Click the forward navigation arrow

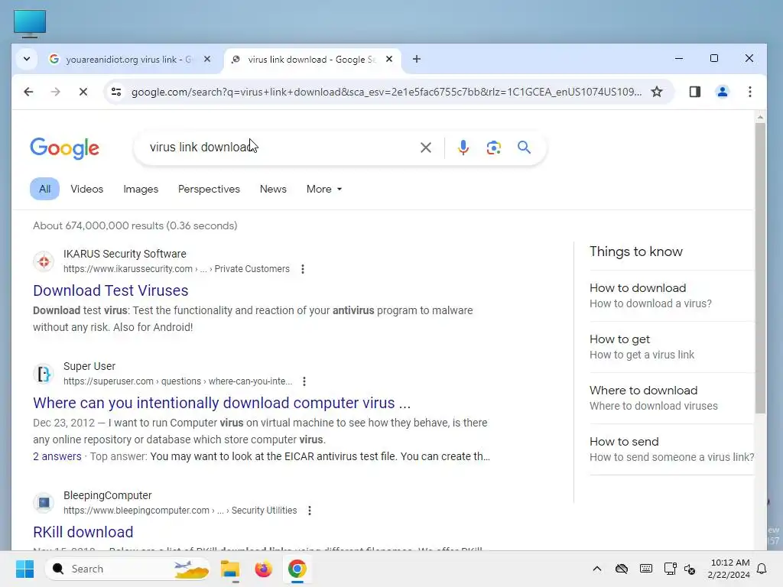pos(55,92)
